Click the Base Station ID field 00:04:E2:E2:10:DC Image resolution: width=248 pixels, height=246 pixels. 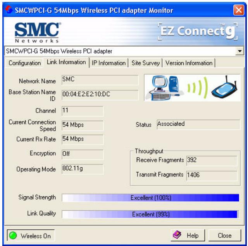coord(100,95)
